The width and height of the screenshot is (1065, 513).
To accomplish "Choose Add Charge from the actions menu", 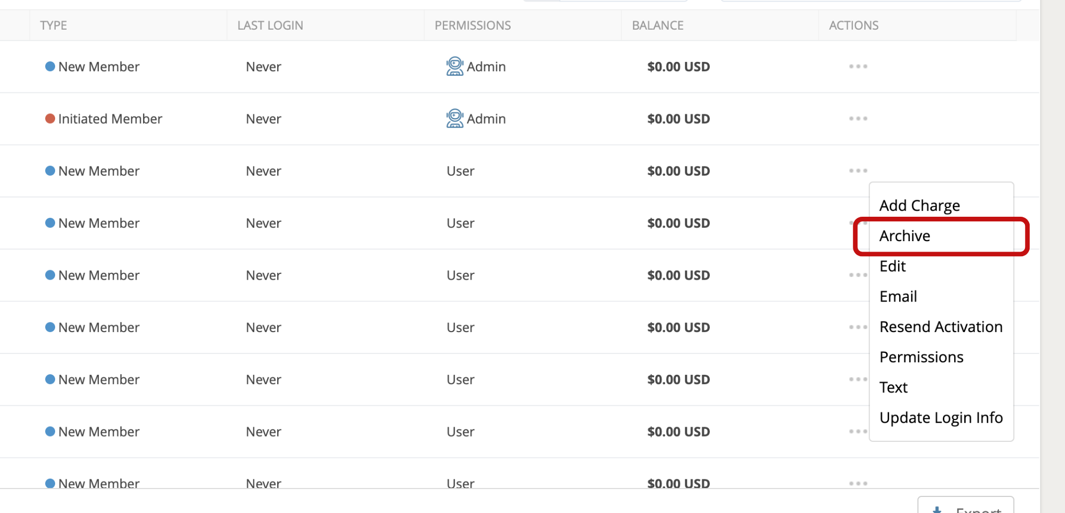I will click(x=919, y=205).
